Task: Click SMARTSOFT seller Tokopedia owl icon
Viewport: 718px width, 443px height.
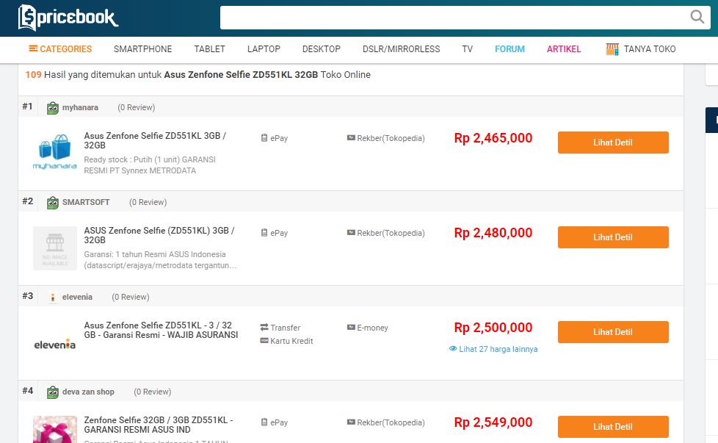Action: 53,203
